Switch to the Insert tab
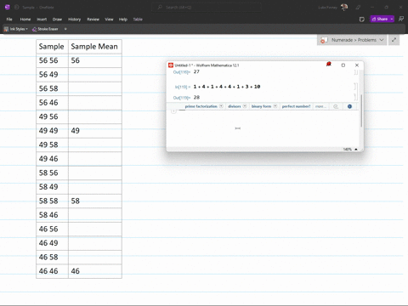The image size is (408, 306). pos(42,20)
